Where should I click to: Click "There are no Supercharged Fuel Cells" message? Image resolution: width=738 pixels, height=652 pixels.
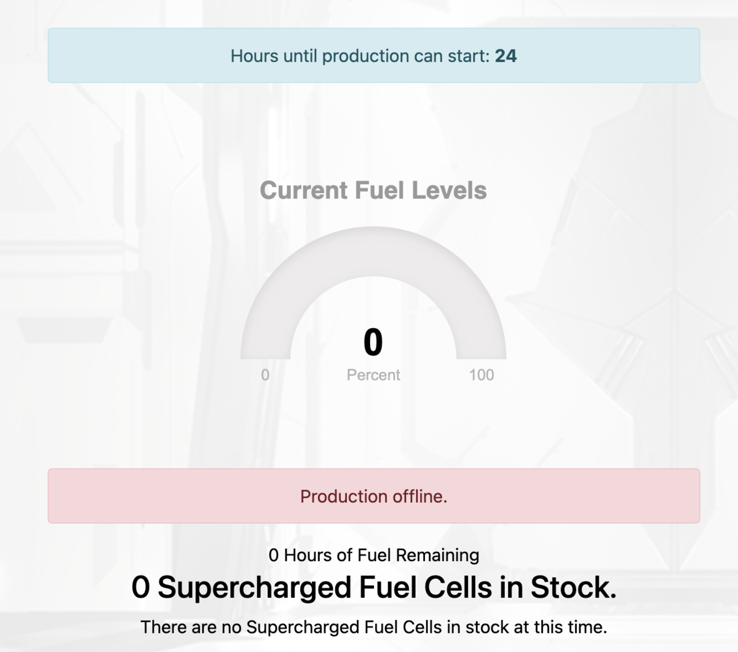tap(373, 627)
